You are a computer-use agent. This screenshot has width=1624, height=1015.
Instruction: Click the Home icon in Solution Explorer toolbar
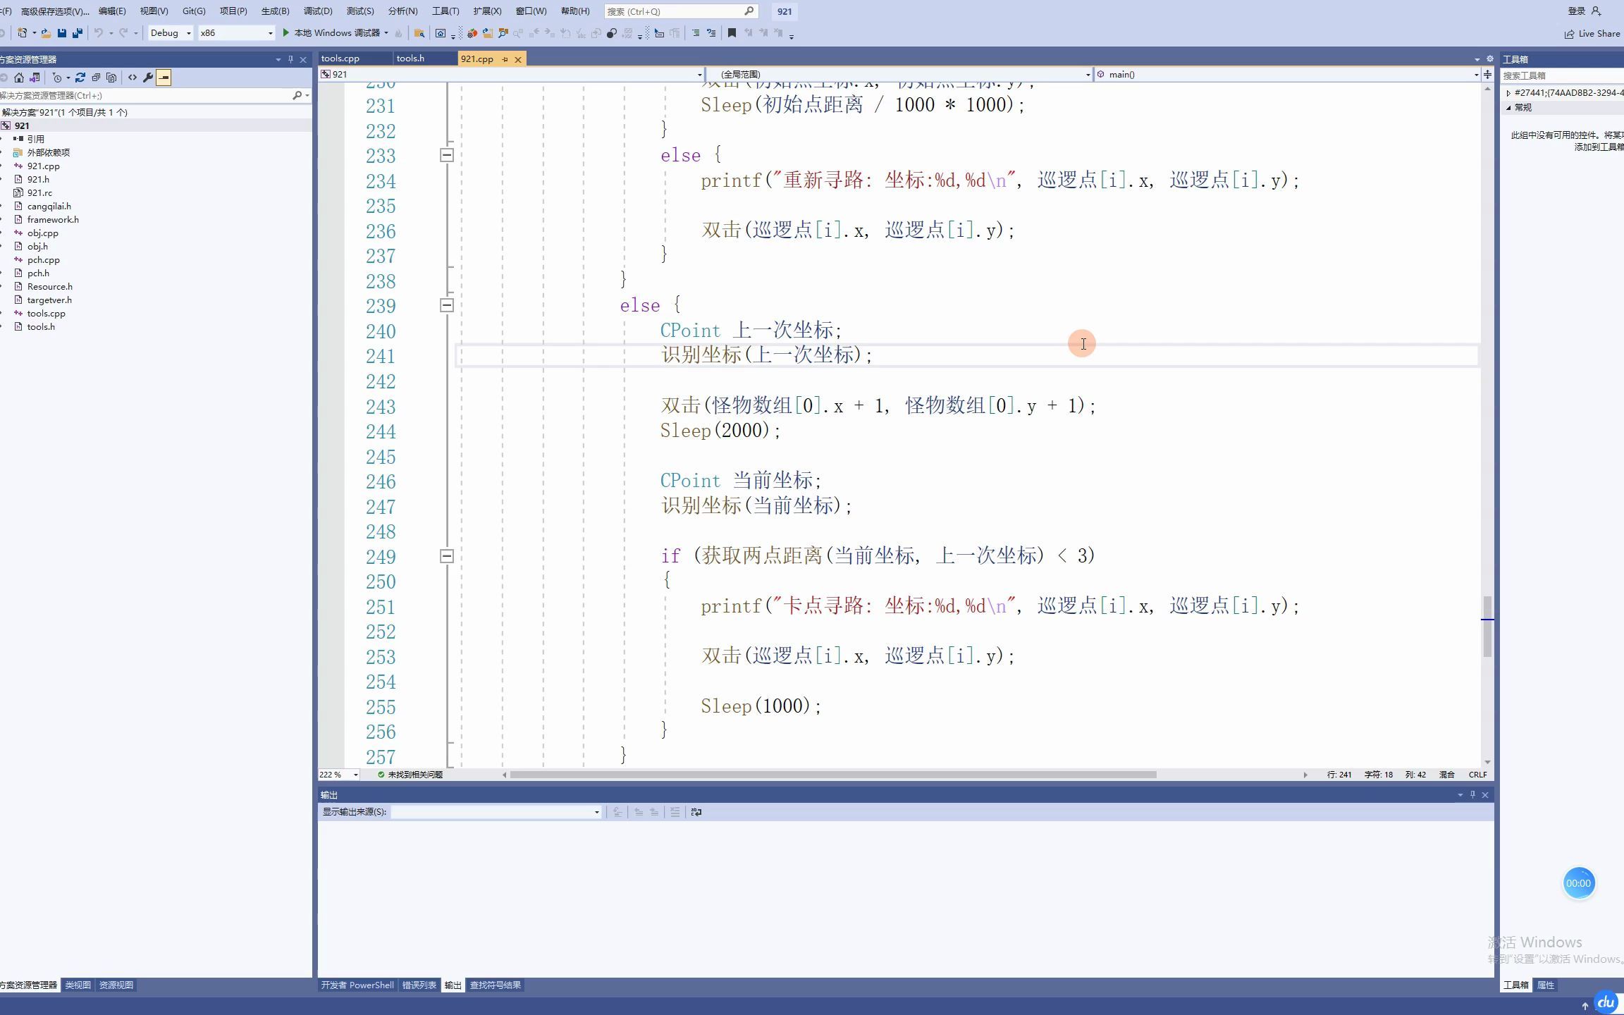[x=19, y=78]
